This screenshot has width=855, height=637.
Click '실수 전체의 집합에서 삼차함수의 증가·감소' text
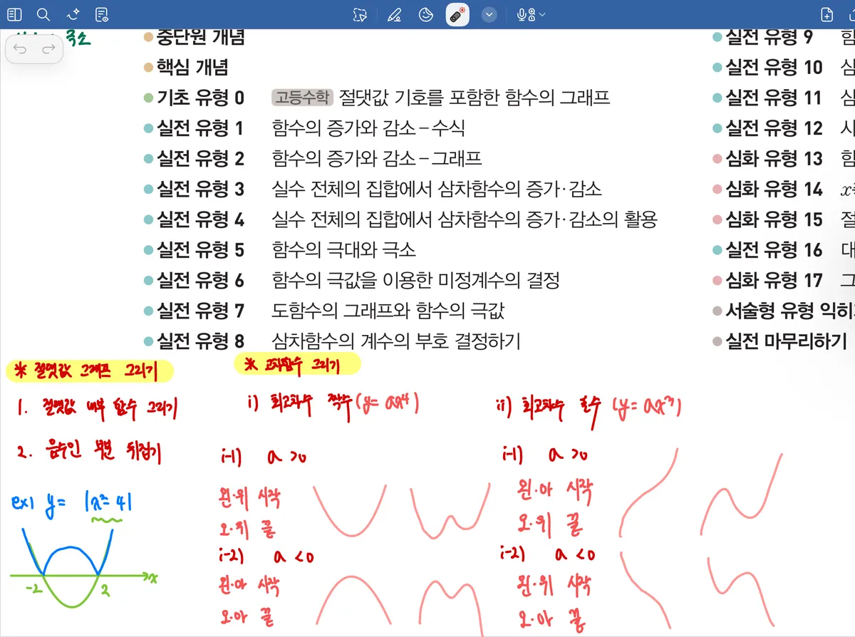point(437,189)
